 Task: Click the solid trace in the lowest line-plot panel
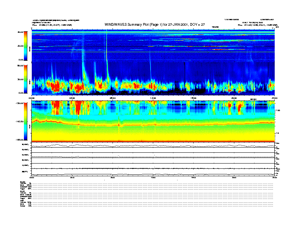coord(153,174)
